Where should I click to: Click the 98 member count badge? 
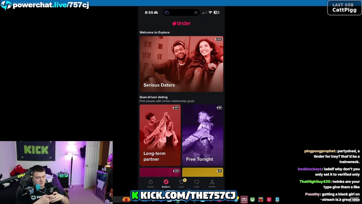[x=219, y=108]
